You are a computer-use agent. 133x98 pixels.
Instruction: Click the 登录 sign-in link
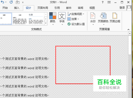[x=122, y=8]
